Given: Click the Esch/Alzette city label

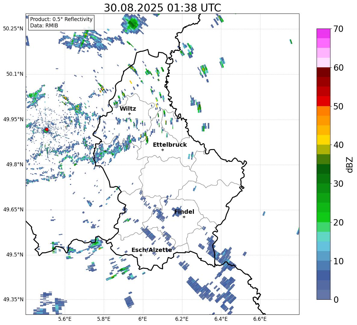Looking at the screenshot, I should click(152, 250).
